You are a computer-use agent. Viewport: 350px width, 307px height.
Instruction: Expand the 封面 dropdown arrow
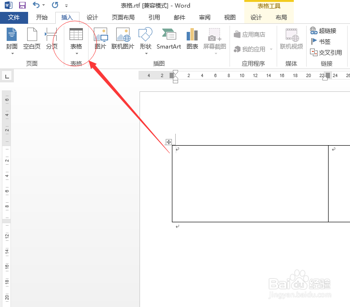(x=12, y=53)
